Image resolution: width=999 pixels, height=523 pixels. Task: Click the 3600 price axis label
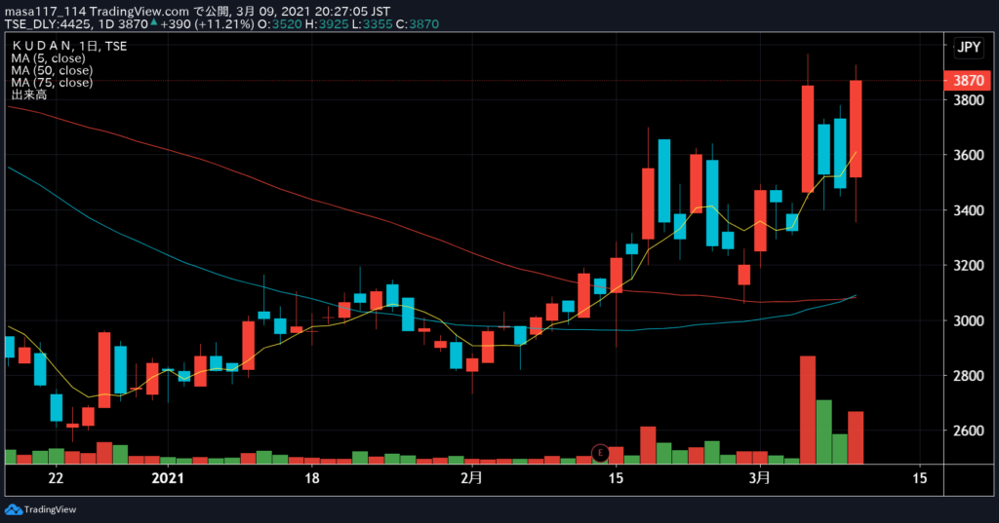(x=968, y=155)
